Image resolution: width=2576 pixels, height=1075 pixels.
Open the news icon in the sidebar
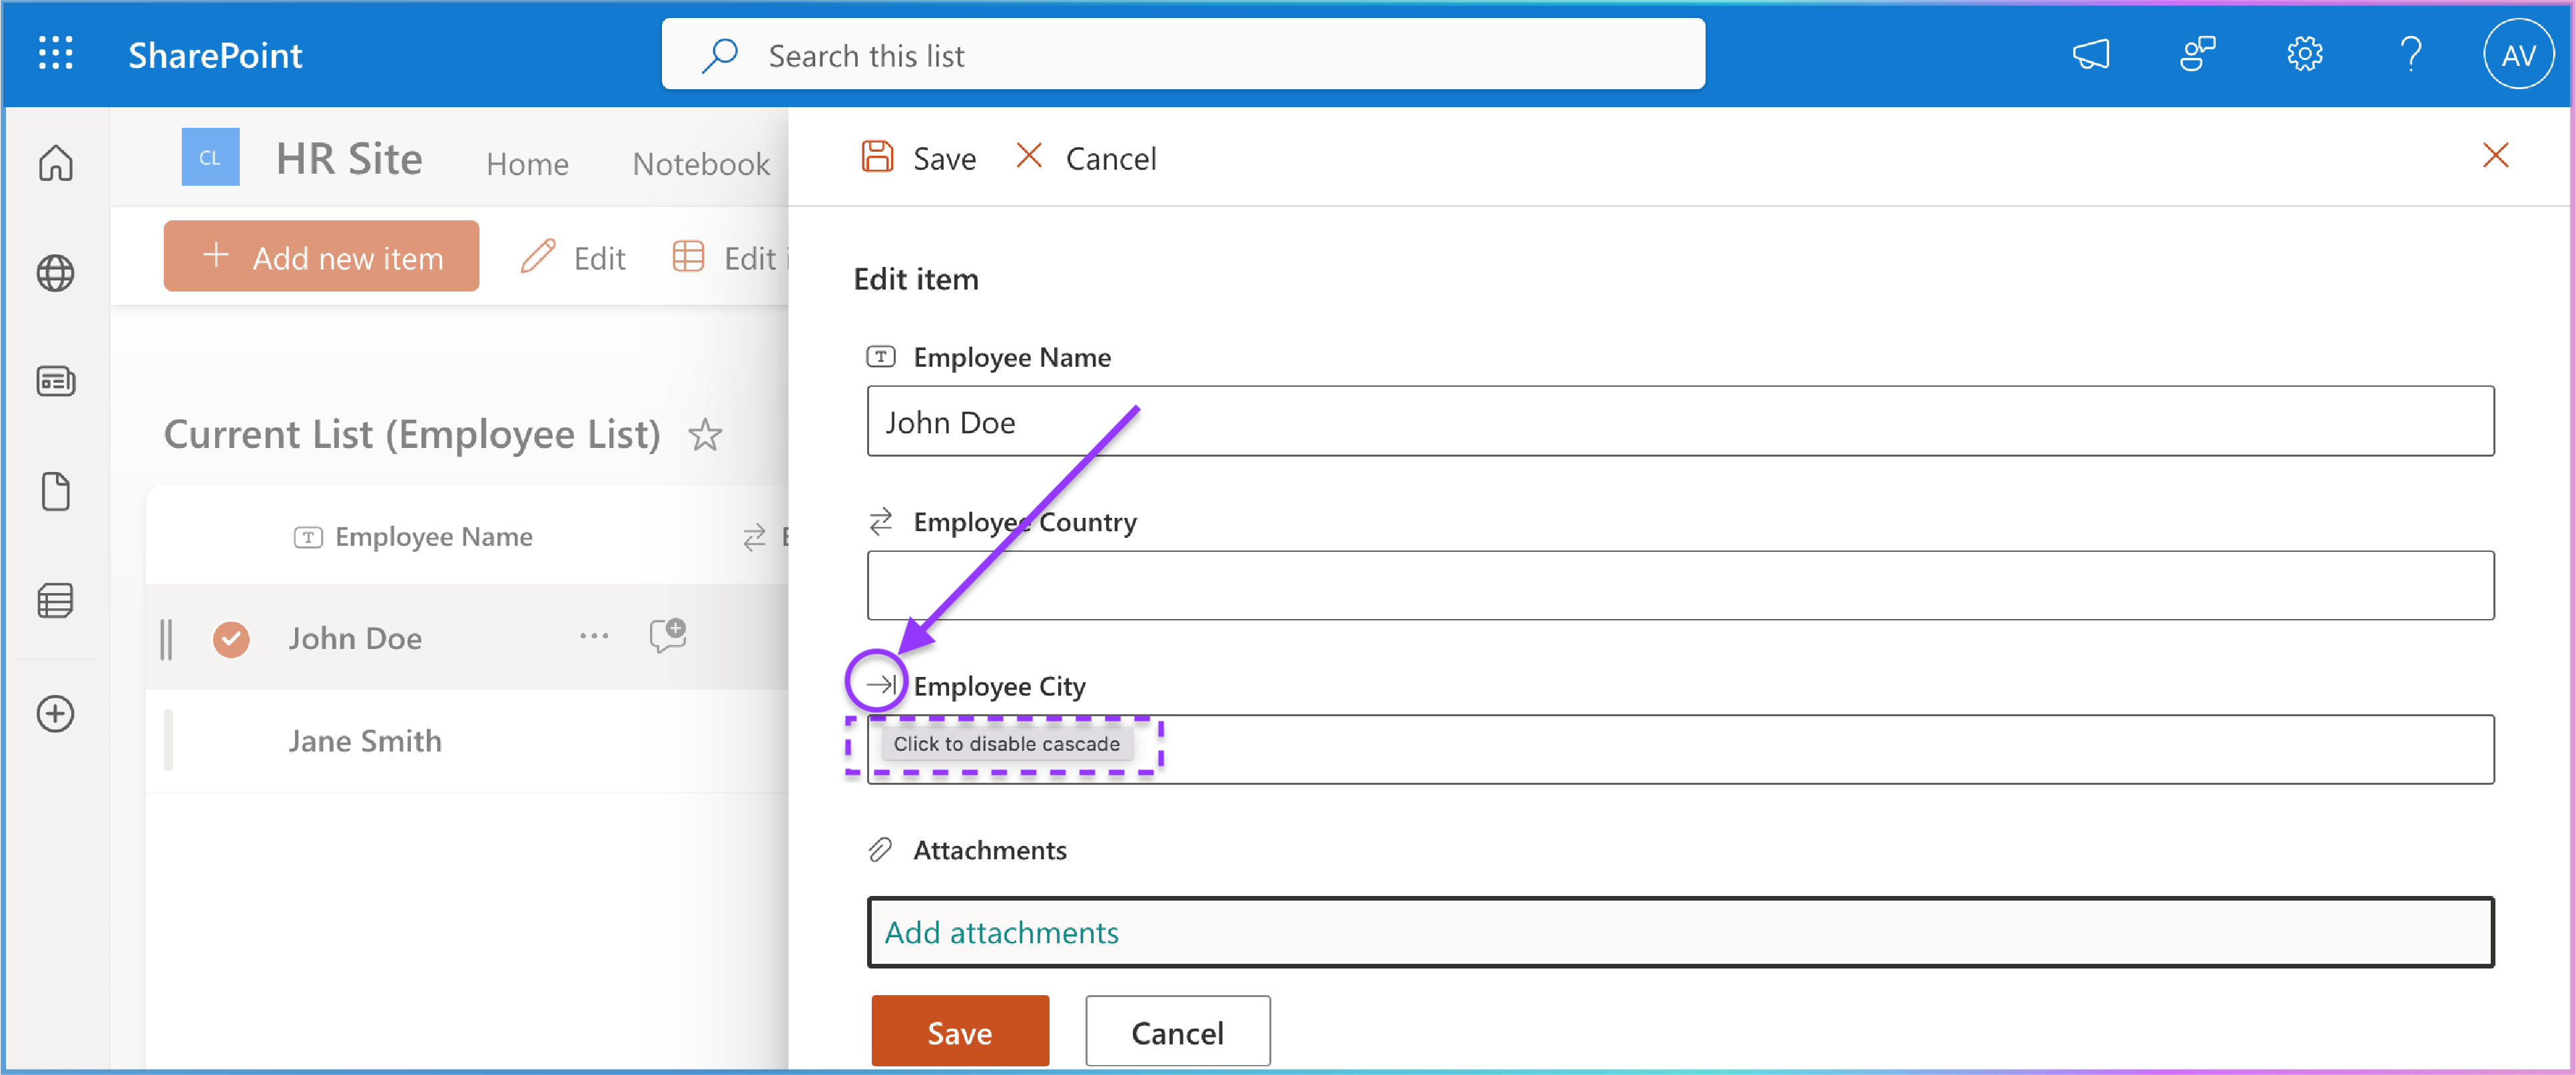click(56, 381)
